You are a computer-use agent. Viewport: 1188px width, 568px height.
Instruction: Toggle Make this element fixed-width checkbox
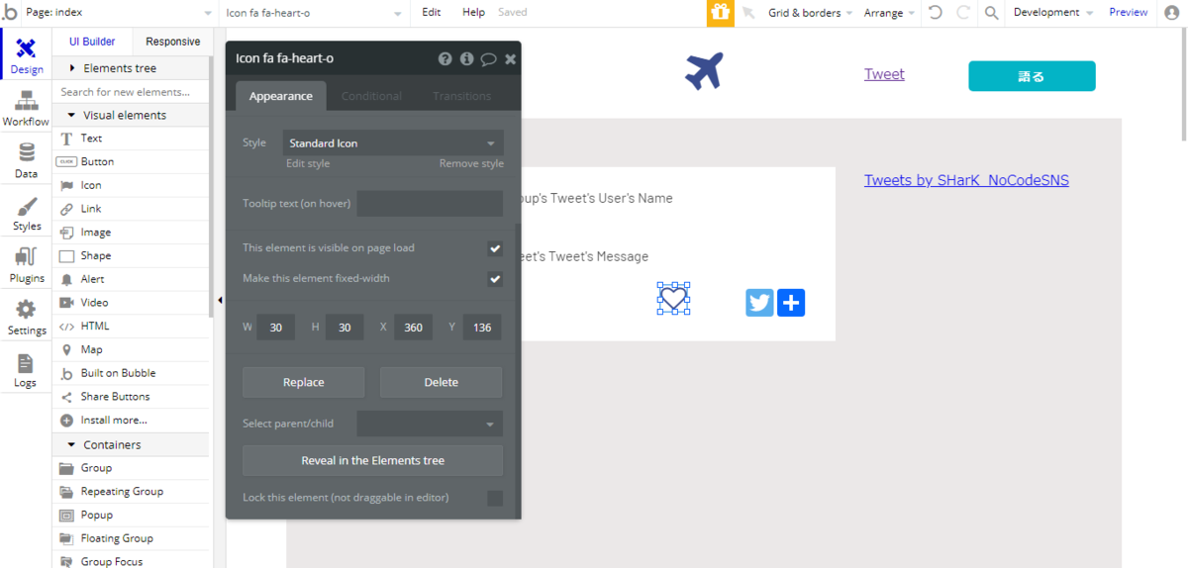pos(495,279)
